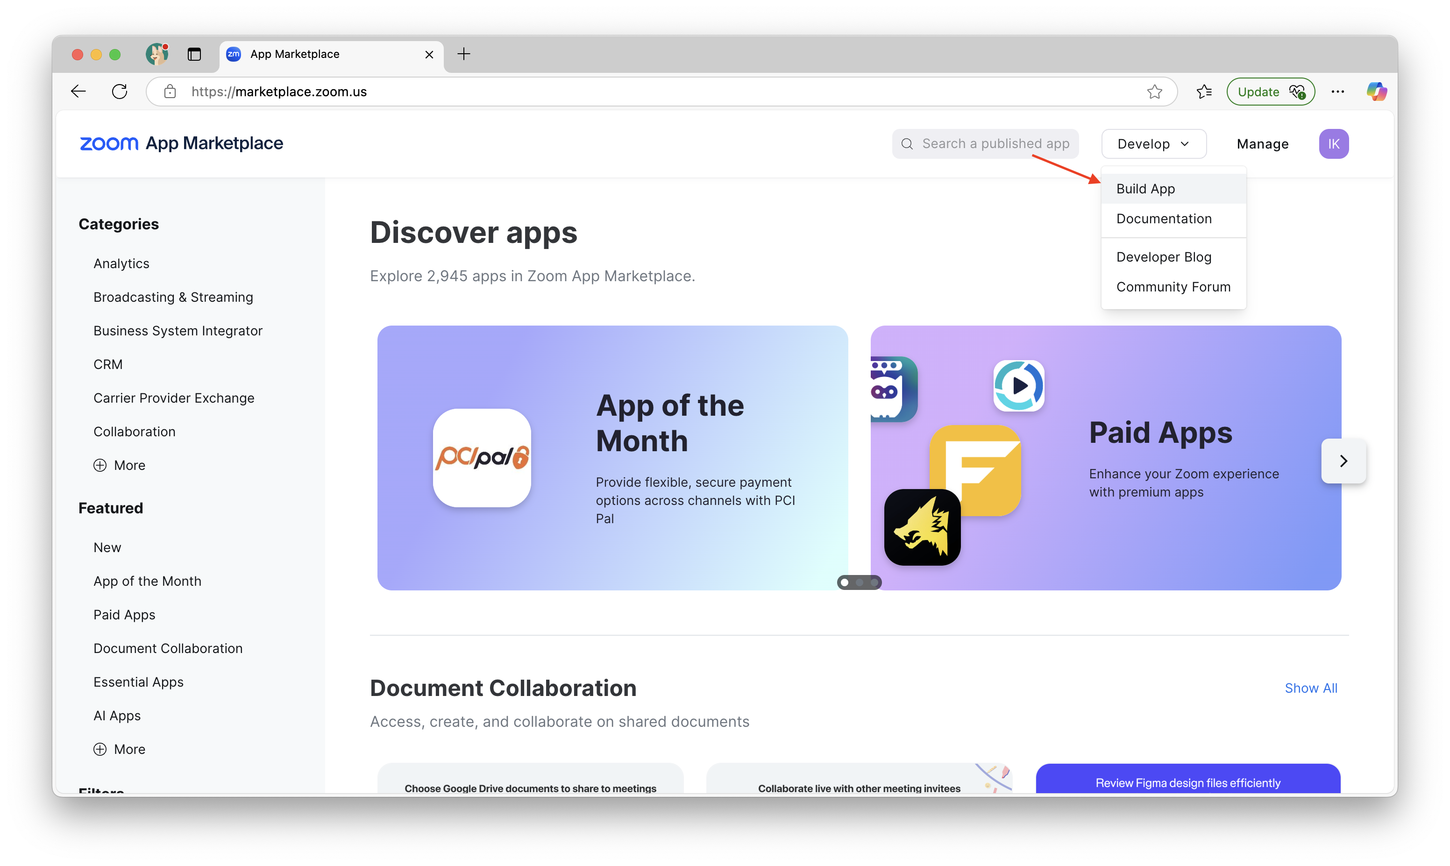Click the first carousel indicator dot
The width and height of the screenshot is (1450, 866).
(x=844, y=582)
